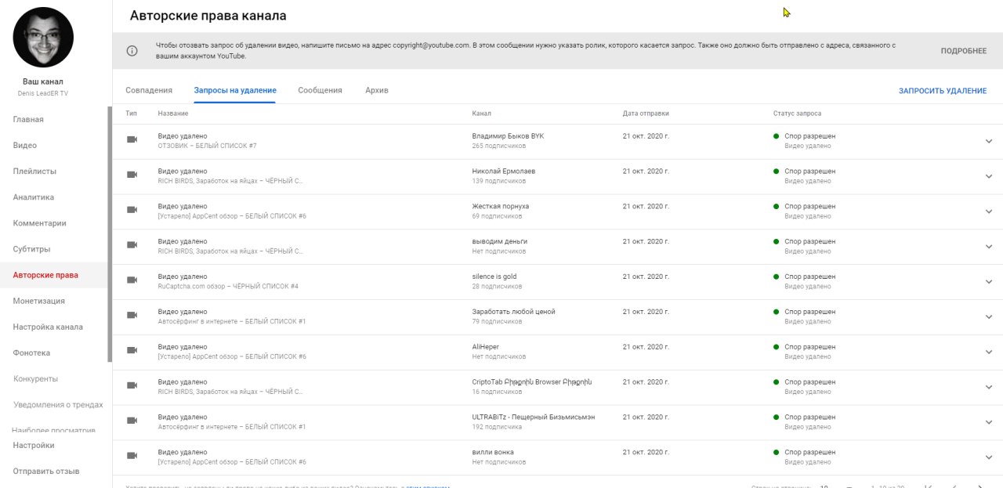Click Спор разрешен status in выводим деньги row
This screenshot has height=488, width=1003.
(810, 241)
